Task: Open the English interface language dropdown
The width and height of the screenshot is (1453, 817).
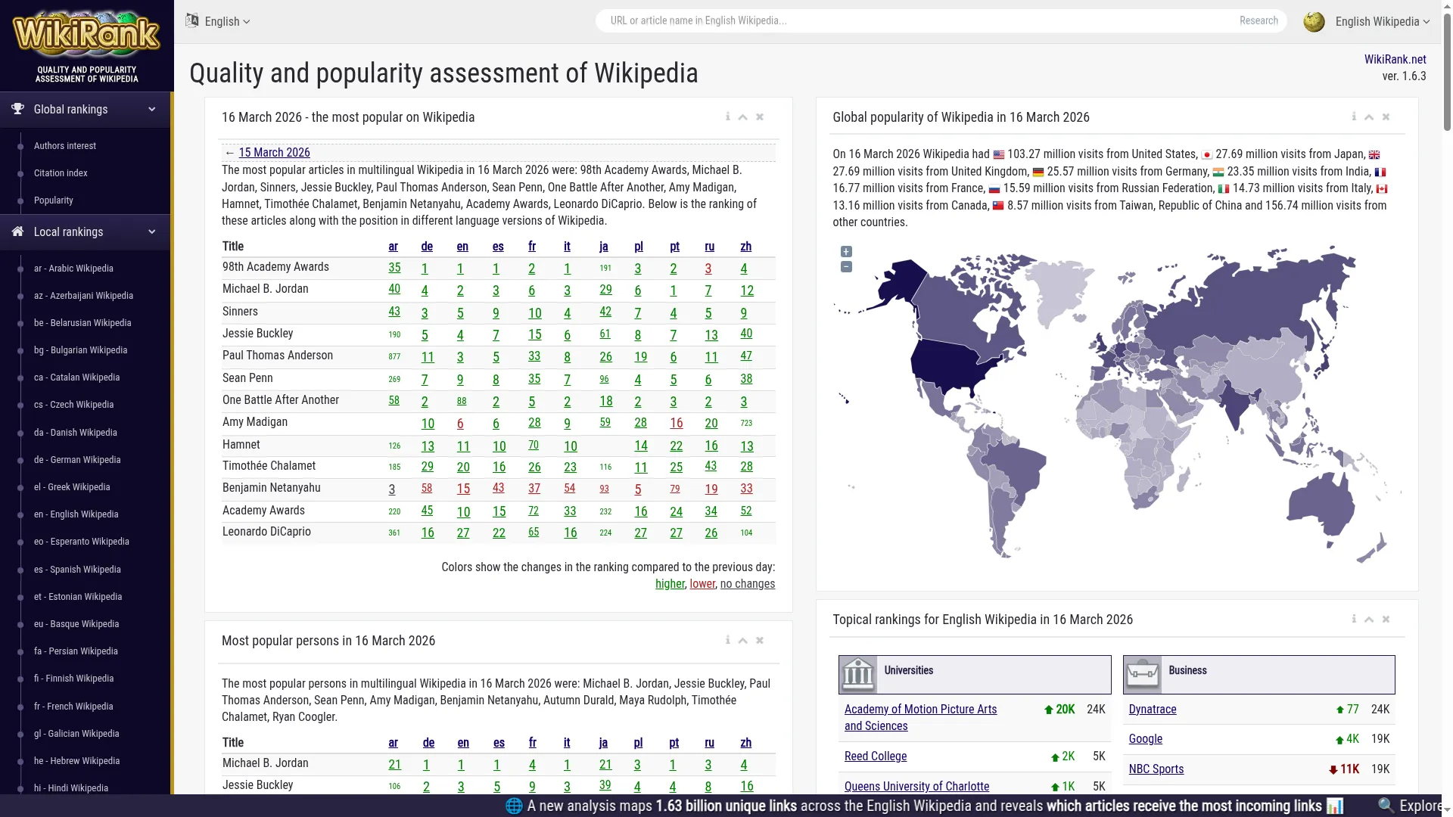Action: [x=227, y=21]
